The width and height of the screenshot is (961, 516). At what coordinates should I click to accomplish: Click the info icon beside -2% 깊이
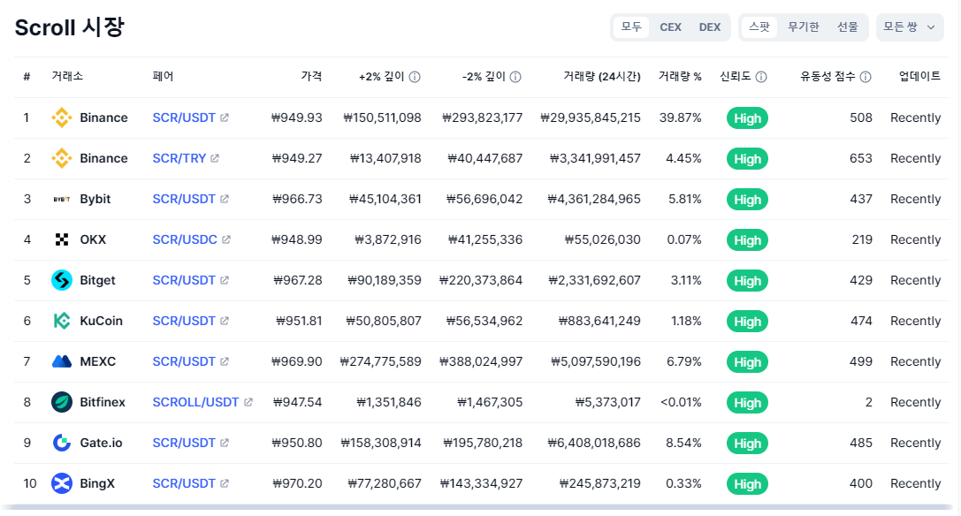click(515, 77)
